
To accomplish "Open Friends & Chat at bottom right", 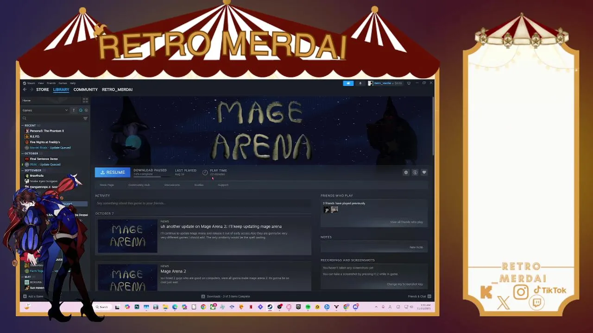I will click(x=419, y=296).
